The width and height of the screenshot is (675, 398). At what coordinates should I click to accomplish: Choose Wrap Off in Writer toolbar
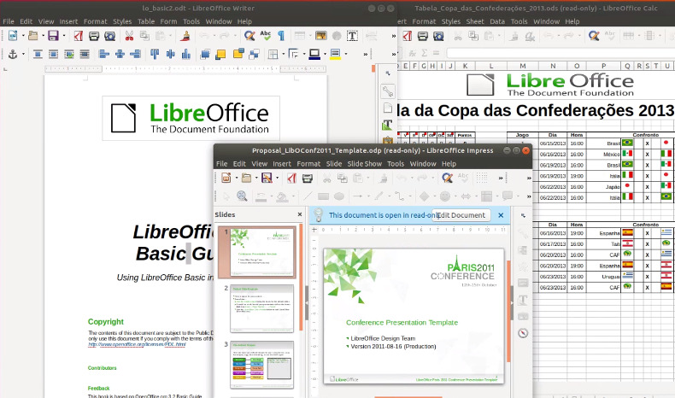point(38,54)
